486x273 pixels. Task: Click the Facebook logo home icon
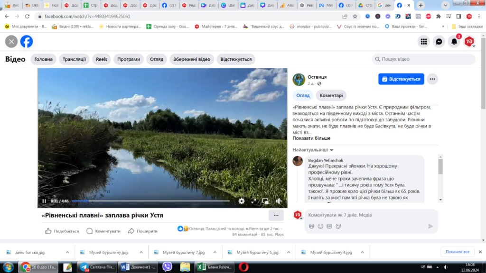point(27,42)
